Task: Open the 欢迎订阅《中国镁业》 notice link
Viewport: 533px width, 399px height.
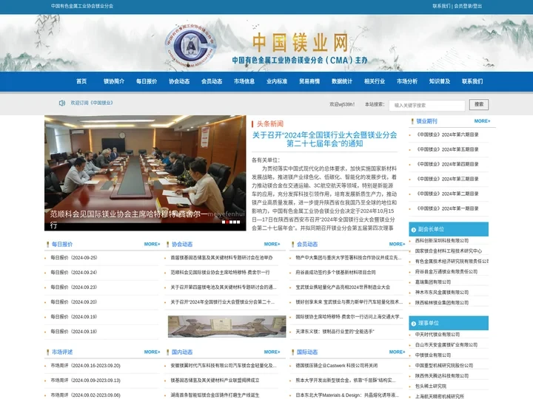Action: 92,103
